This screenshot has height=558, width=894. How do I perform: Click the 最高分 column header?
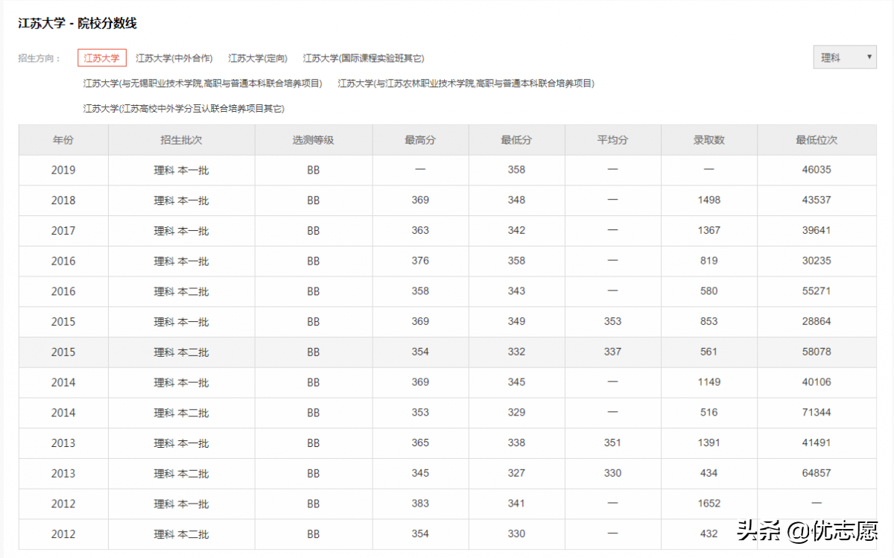(x=419, y=139)
